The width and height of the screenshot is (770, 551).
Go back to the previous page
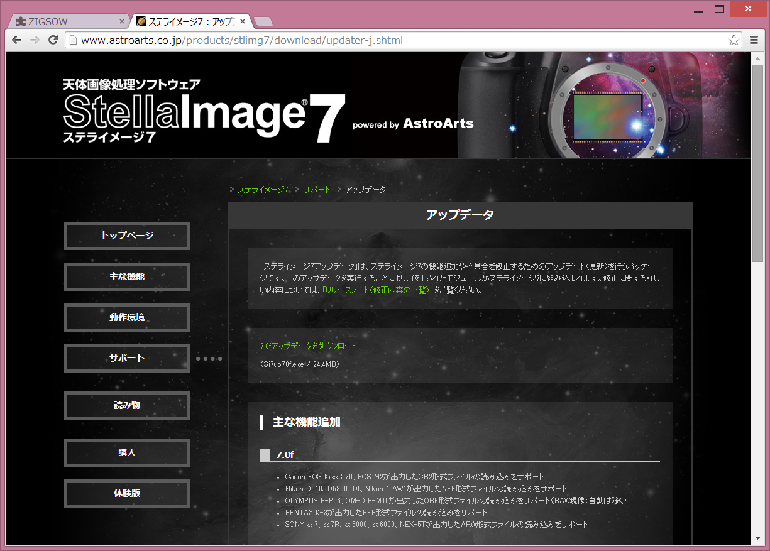[17, 40]
